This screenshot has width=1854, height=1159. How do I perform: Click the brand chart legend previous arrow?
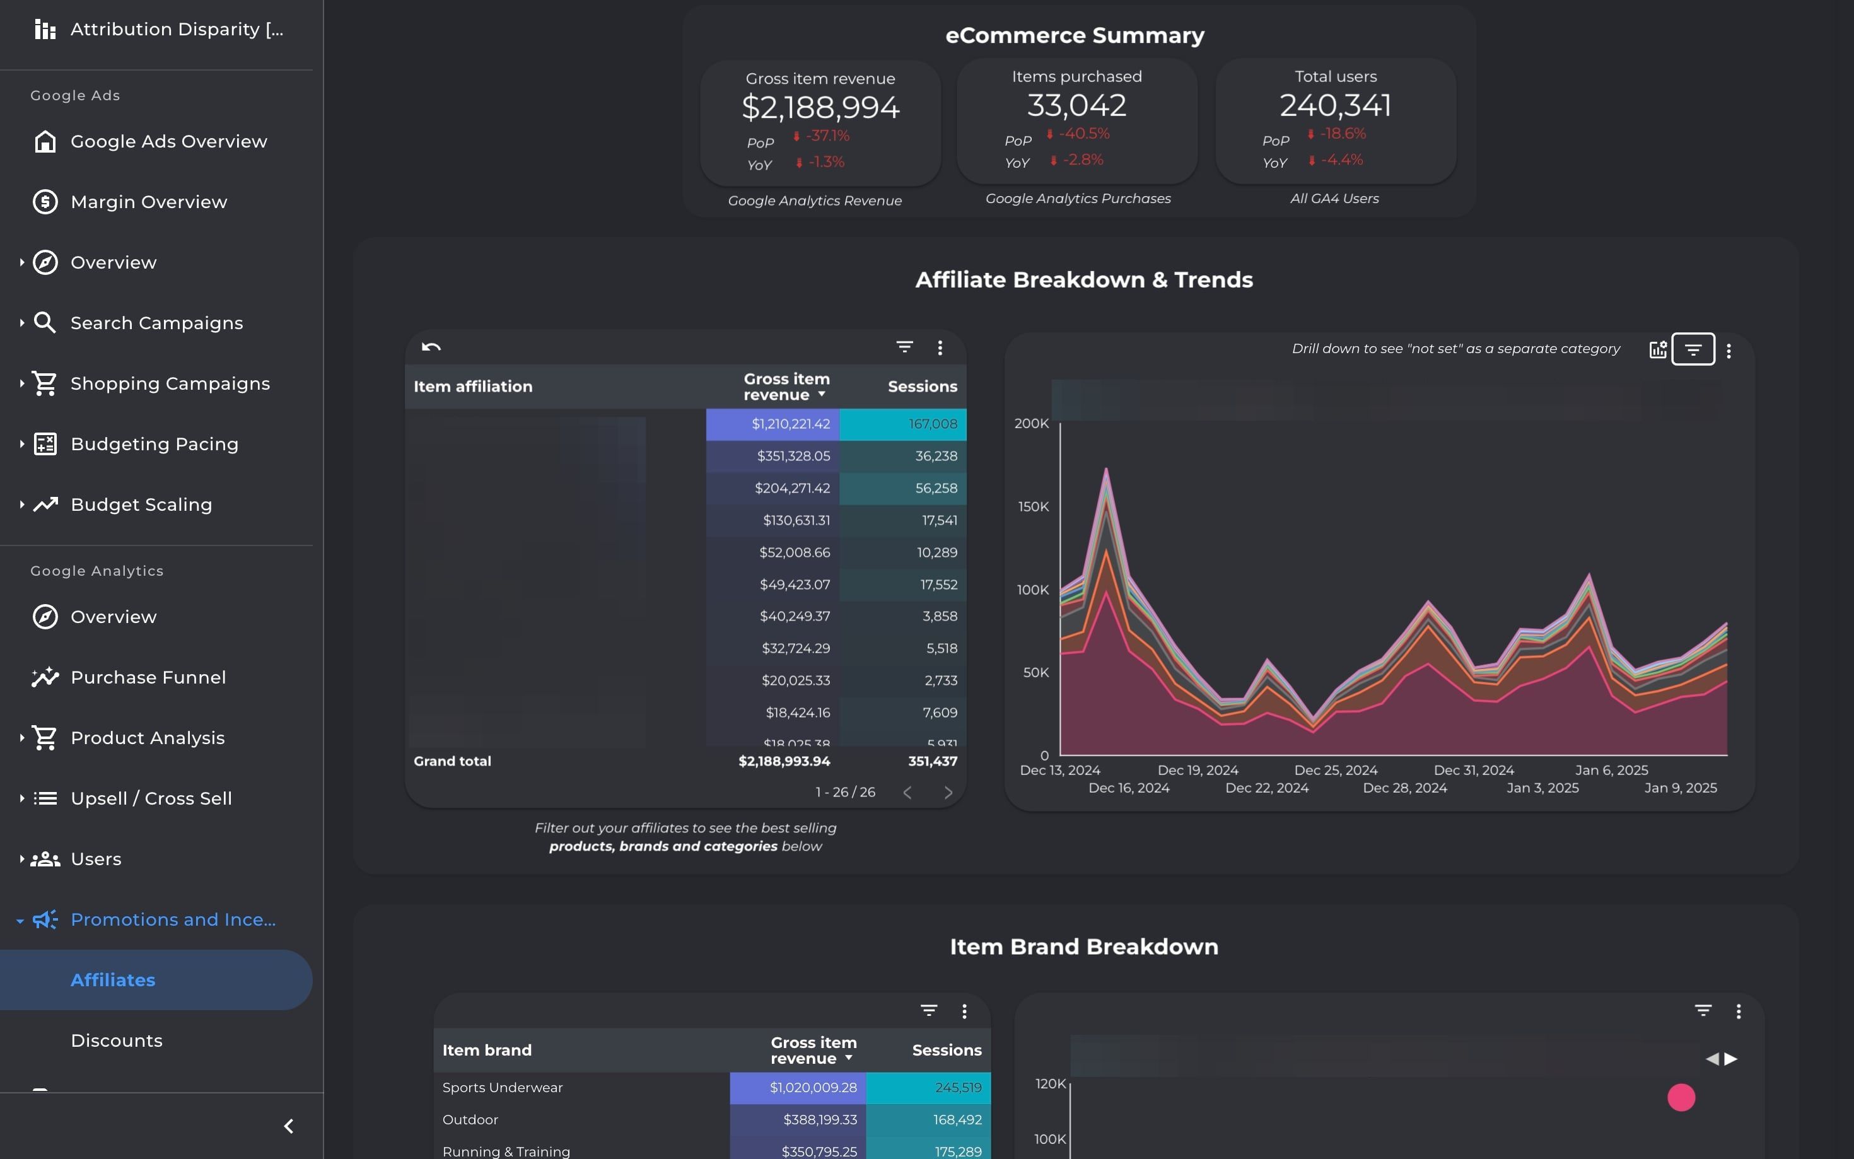click(1712, 1059)
